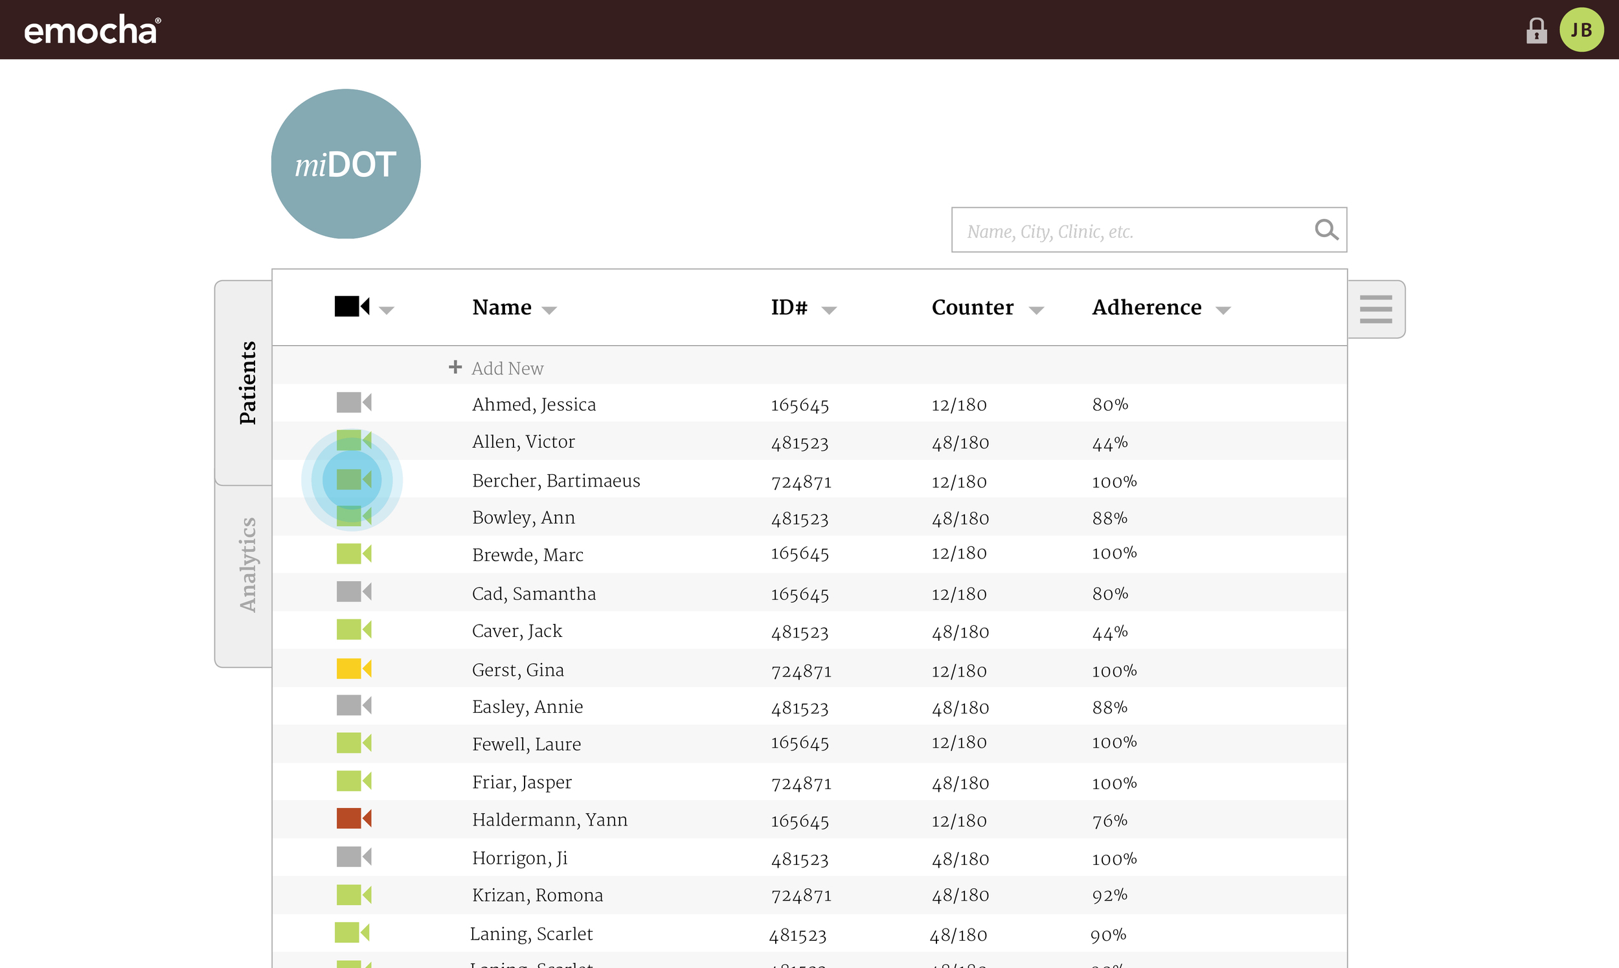
Task: Select patient name Haldermann, Yann
Action: point(549,820)
